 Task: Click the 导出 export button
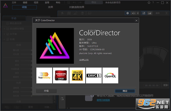coord(94,3)
